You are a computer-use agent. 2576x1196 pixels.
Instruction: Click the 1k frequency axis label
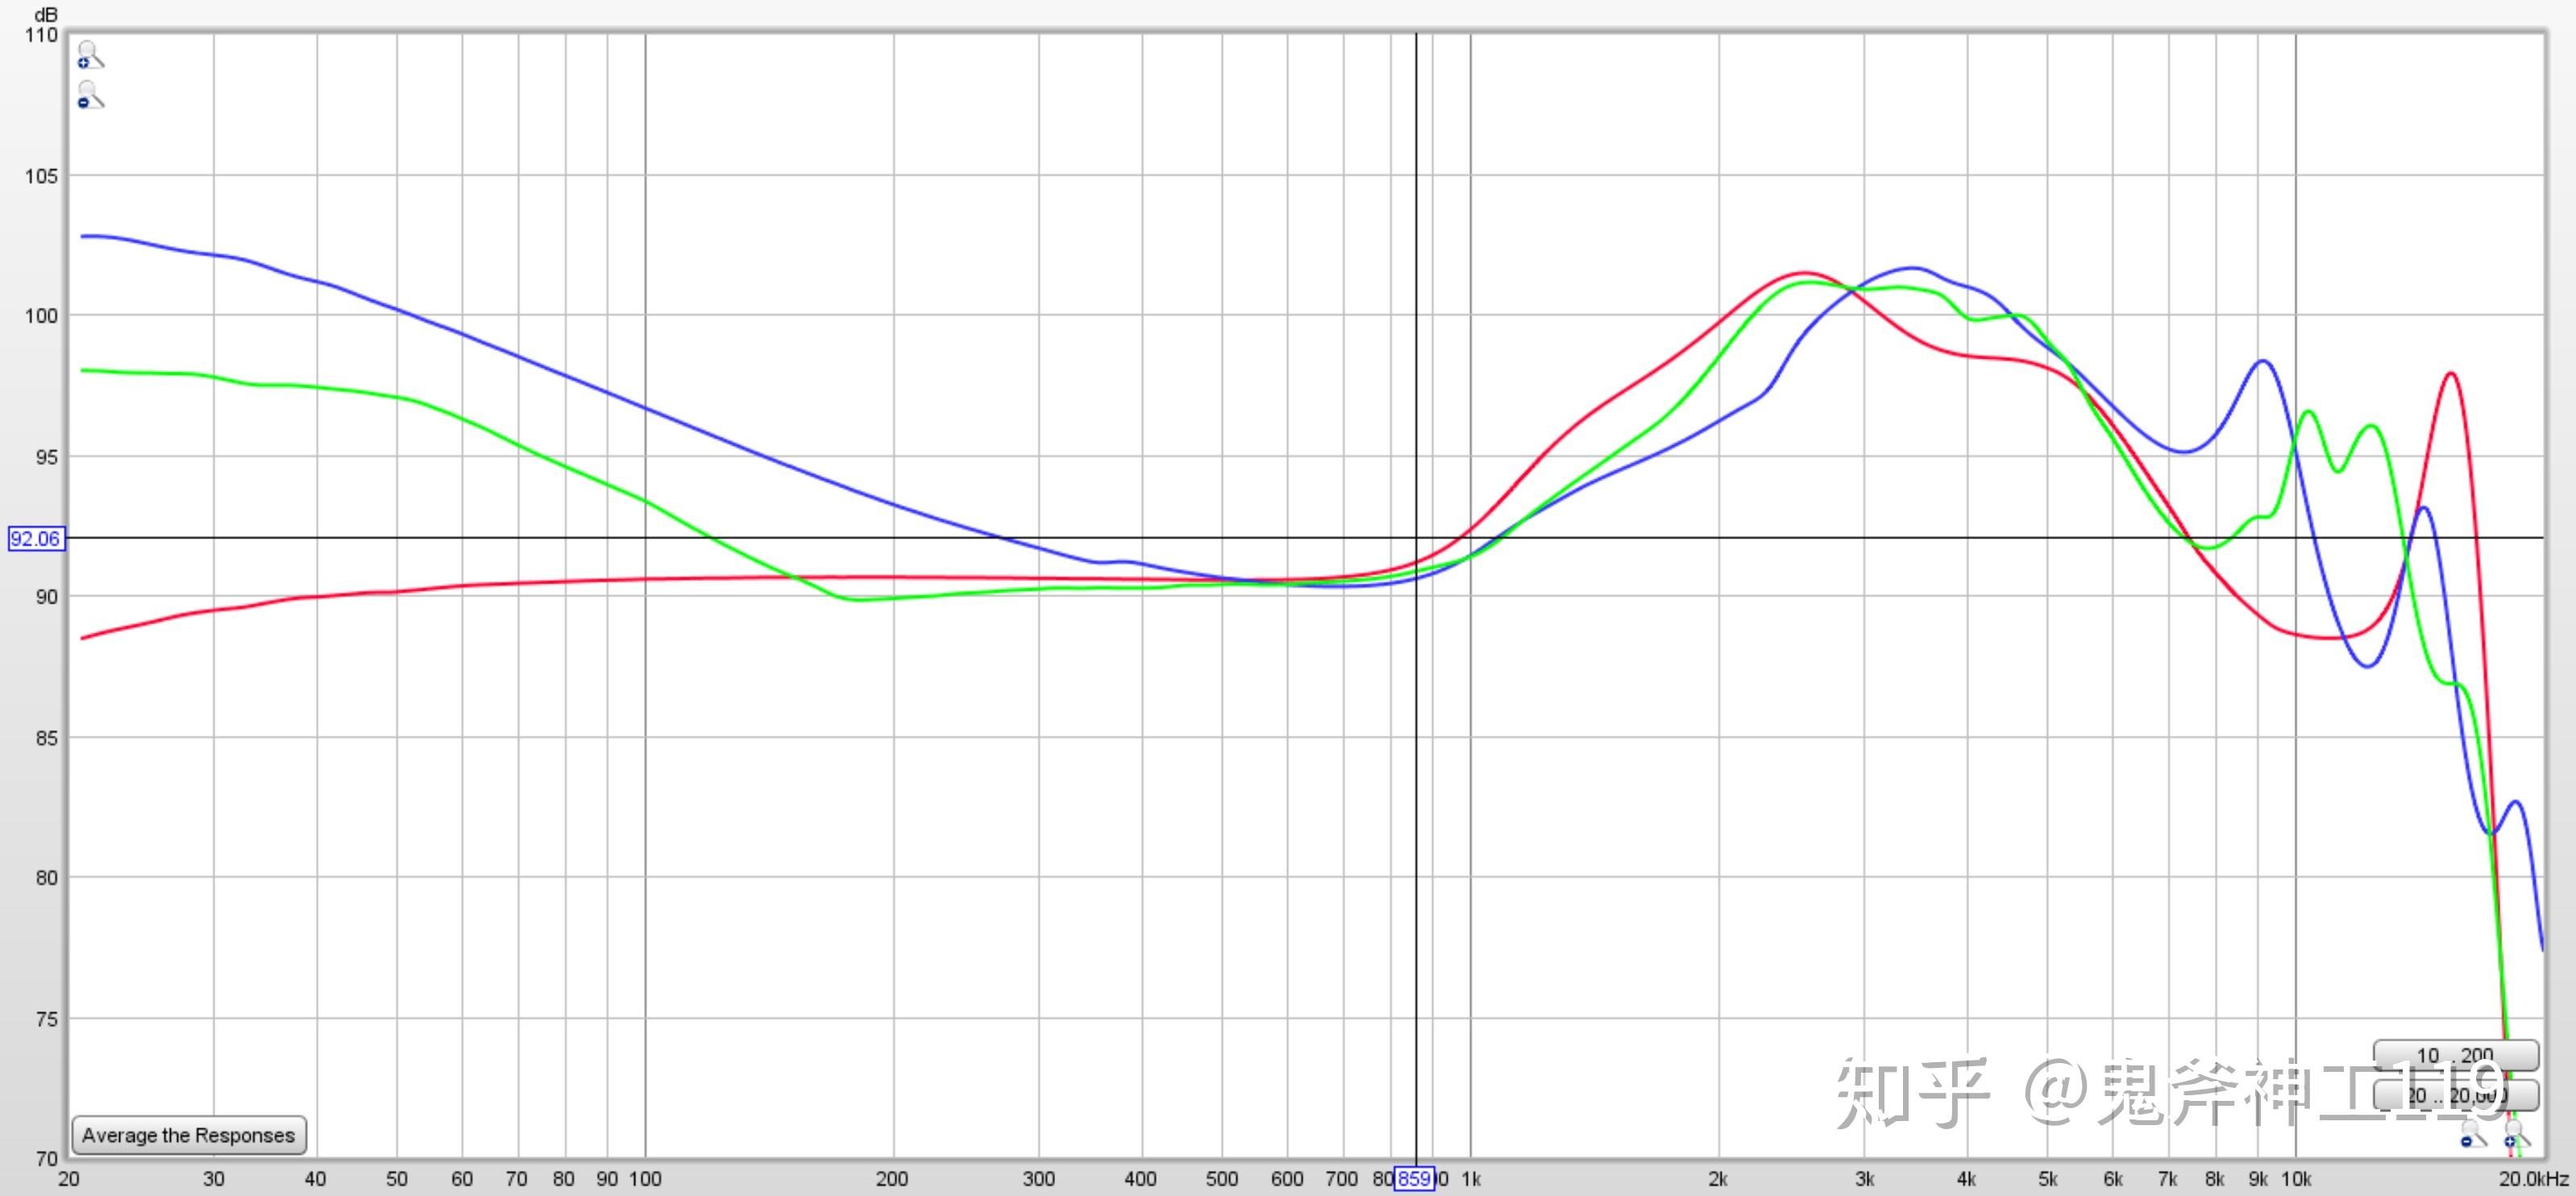[x=1470, y=1179]
